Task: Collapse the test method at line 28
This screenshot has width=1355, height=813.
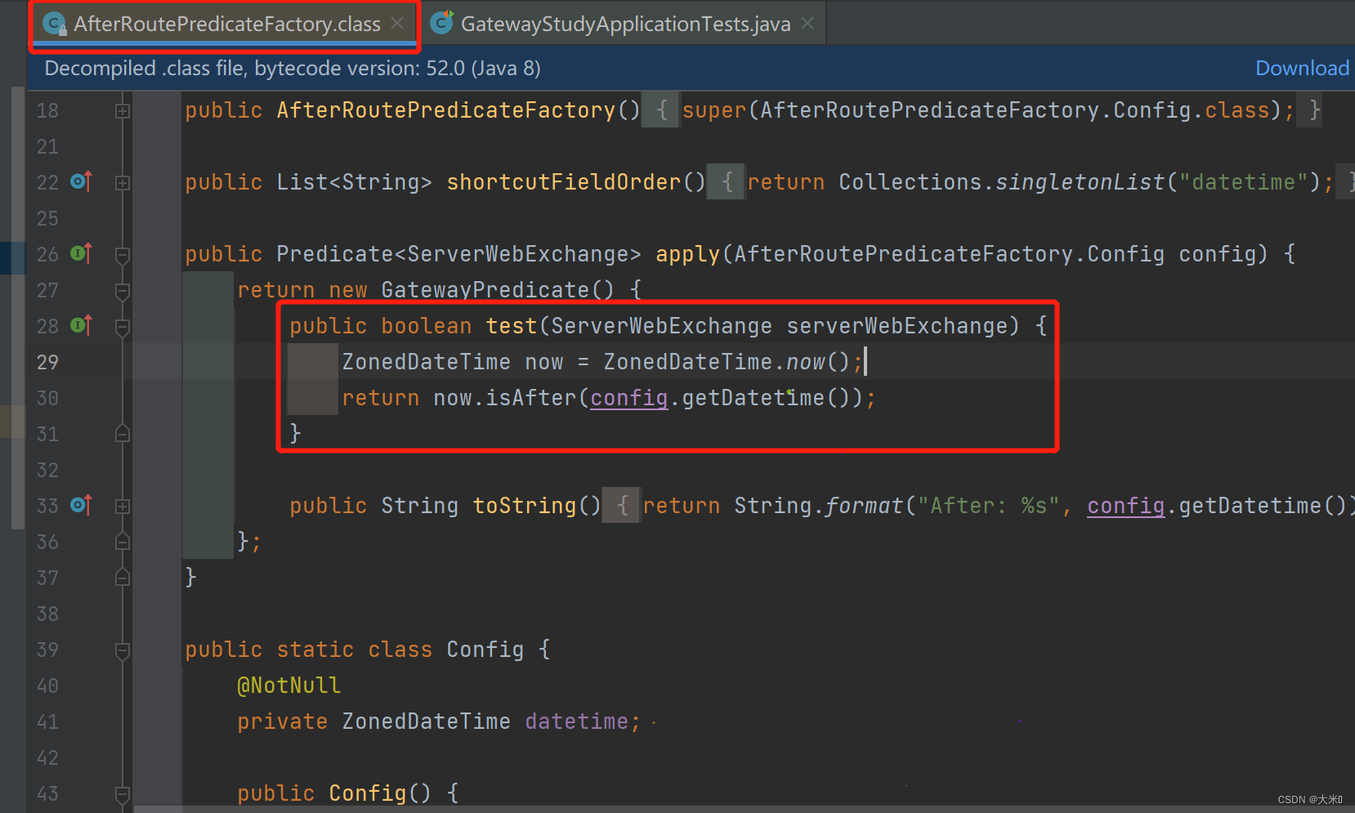Action: (x=123, y=327)
